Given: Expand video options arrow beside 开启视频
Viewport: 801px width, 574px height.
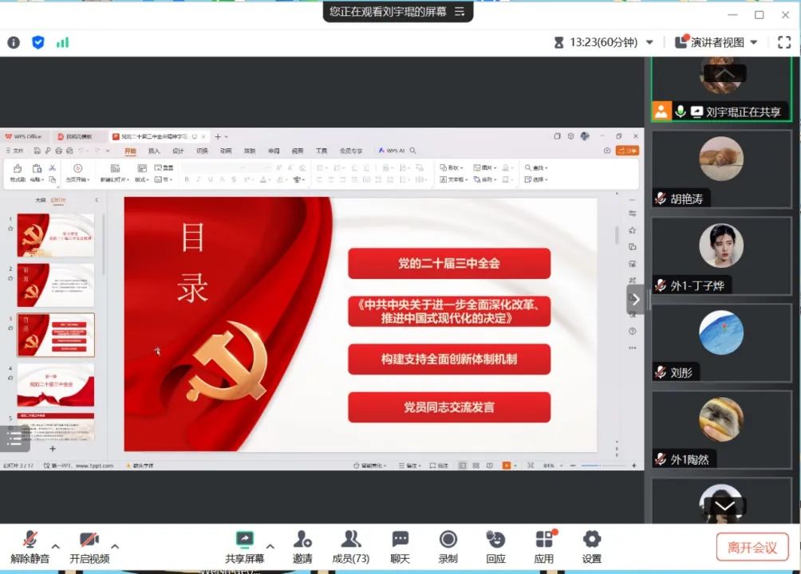Looking at the screenshot, I should 115,546.
